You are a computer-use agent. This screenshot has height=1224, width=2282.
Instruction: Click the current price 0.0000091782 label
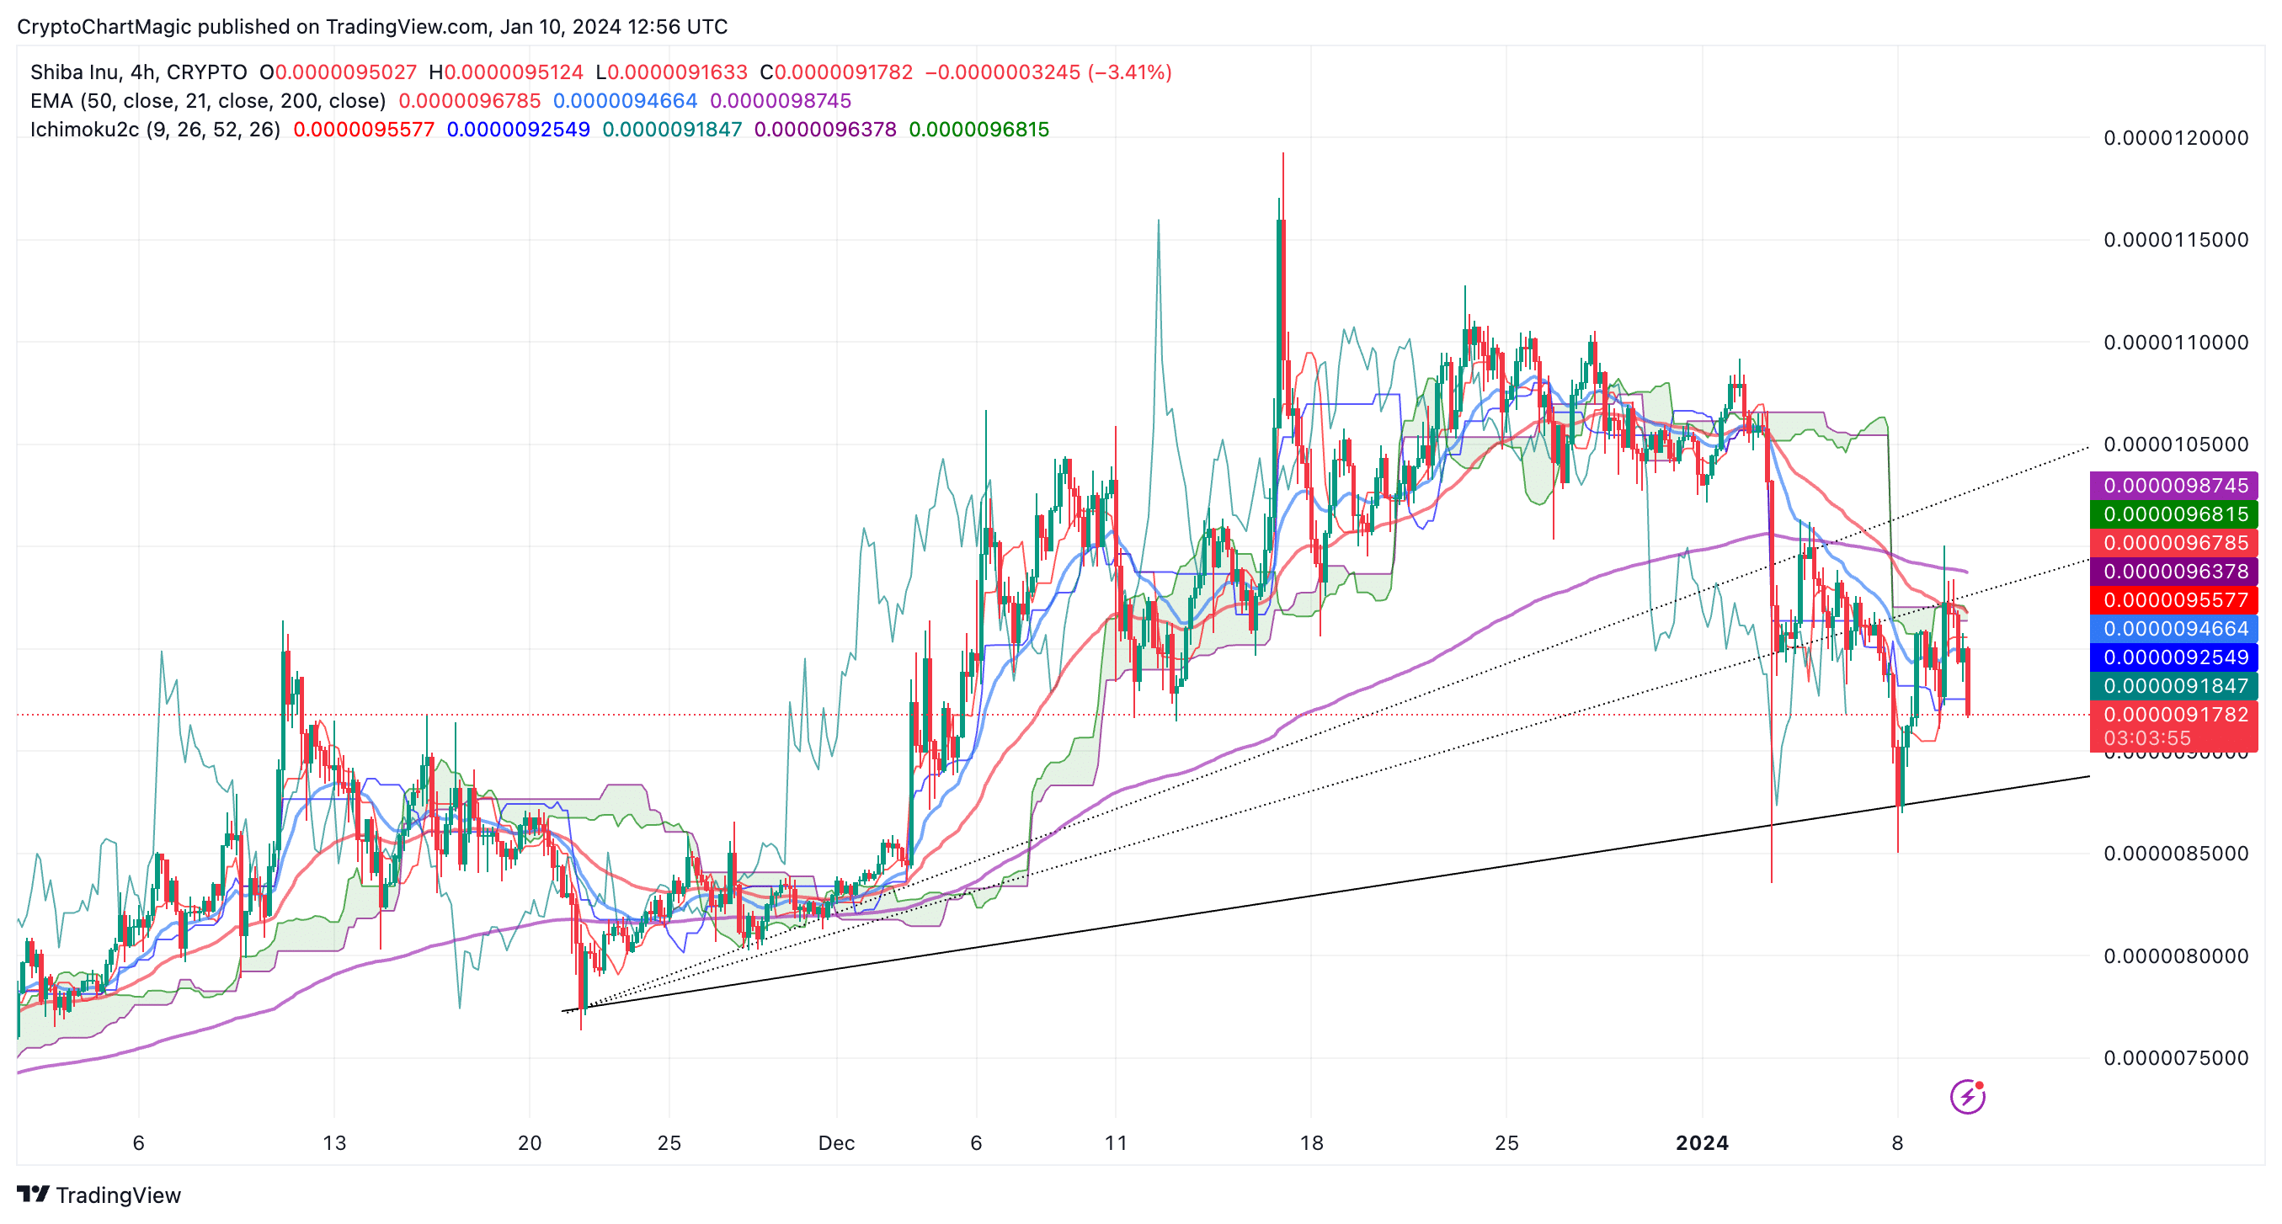tap(2175, 714)
